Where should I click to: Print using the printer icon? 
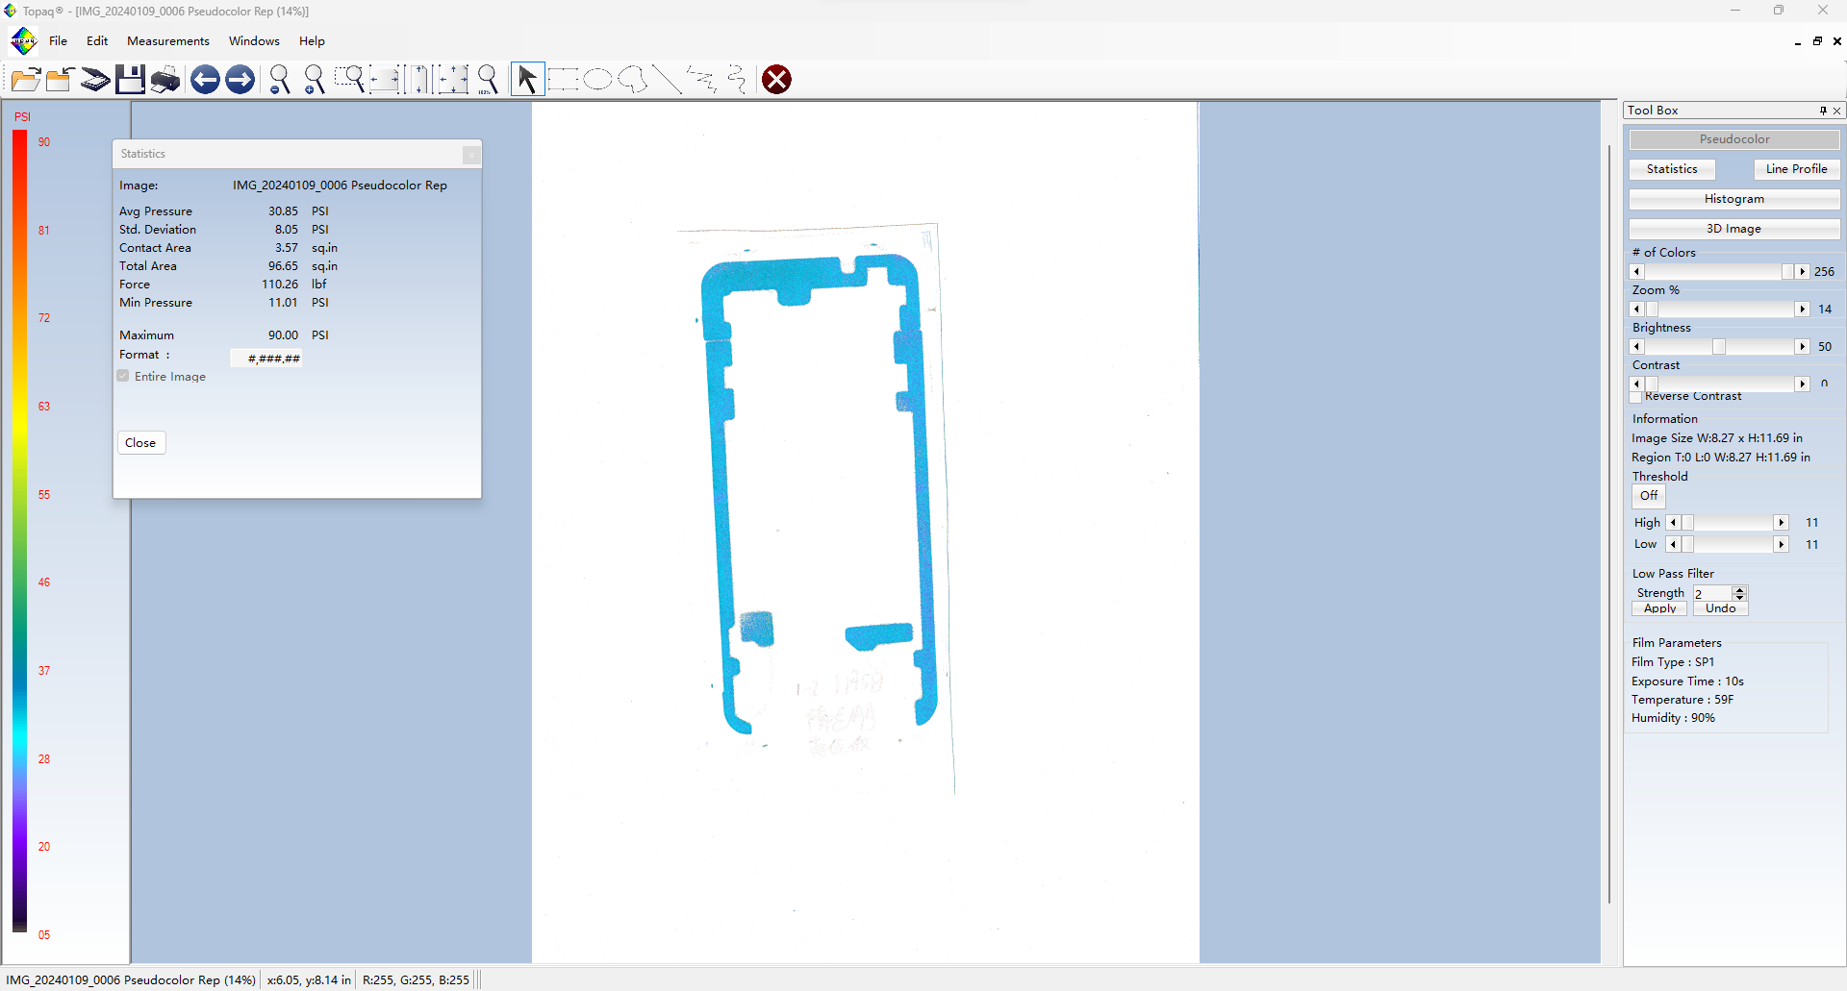(165, 80)
